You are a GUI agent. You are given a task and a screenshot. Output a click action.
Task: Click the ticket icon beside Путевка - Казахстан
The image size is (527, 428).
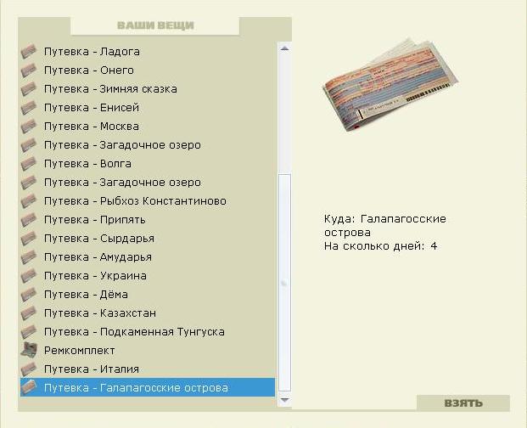coord(29,313)
